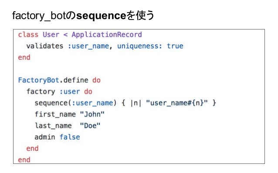Click the User class name
This screenshot has width=278, height=173.
[51, 35]
